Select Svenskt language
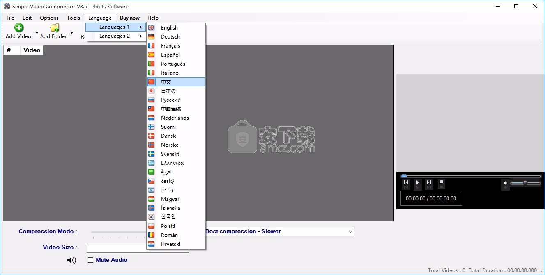The image size is (545, 275). [x=176, y=154]
